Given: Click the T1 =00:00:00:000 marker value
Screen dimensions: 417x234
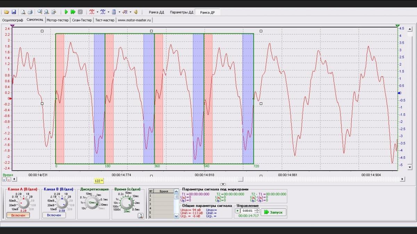Looking at the screenshot, I should 195,194.
